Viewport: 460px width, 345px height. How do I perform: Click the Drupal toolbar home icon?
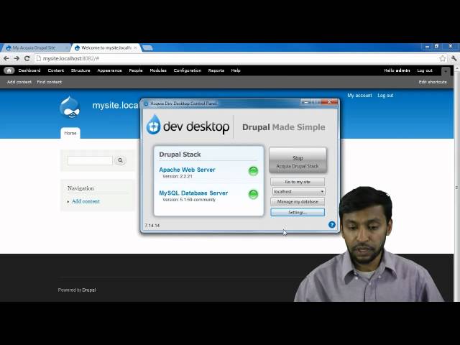point(9,70)
